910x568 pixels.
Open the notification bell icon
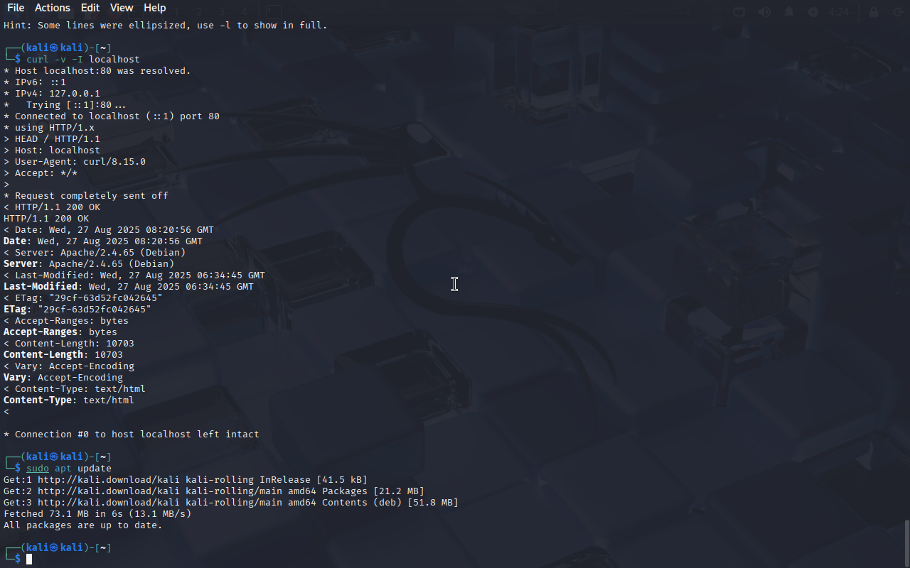pyautogui.click(x=789, y=11)
